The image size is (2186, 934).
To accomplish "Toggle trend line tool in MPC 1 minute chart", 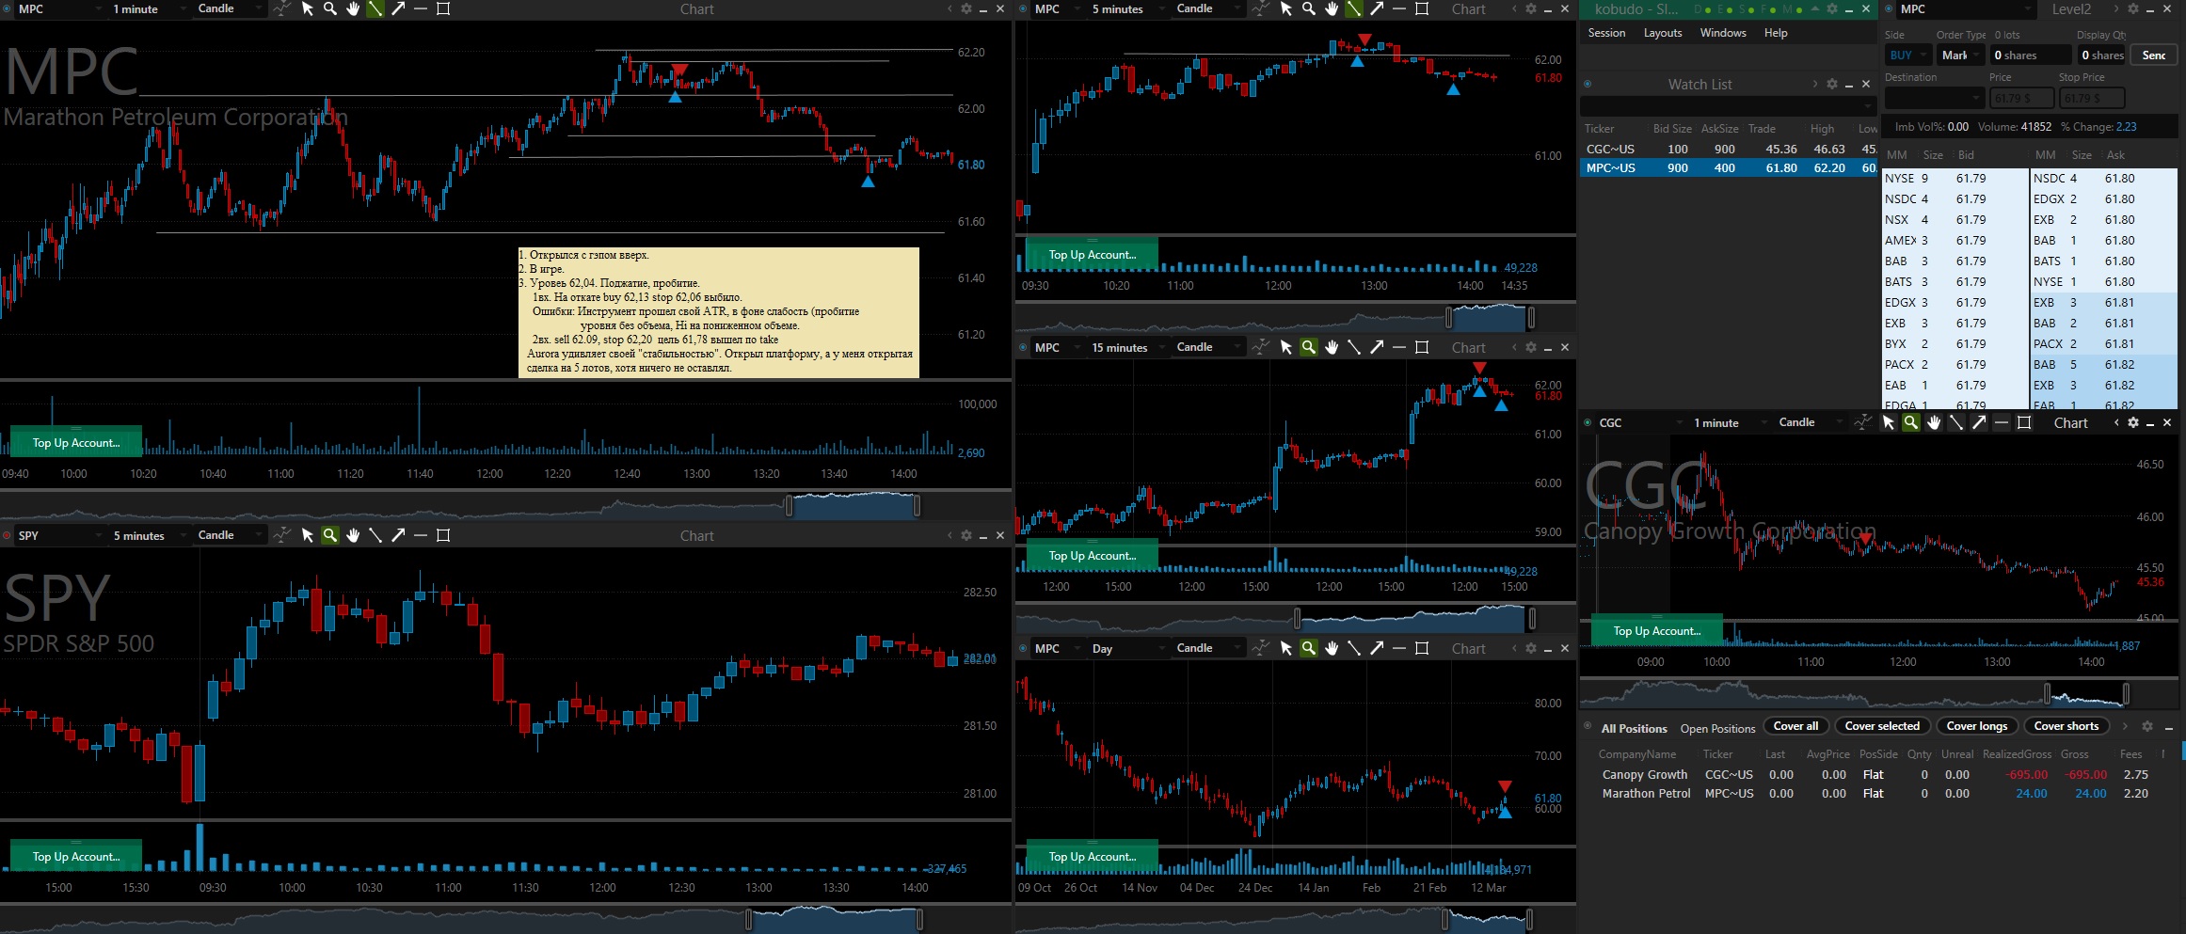I will (x=375, y=8).
